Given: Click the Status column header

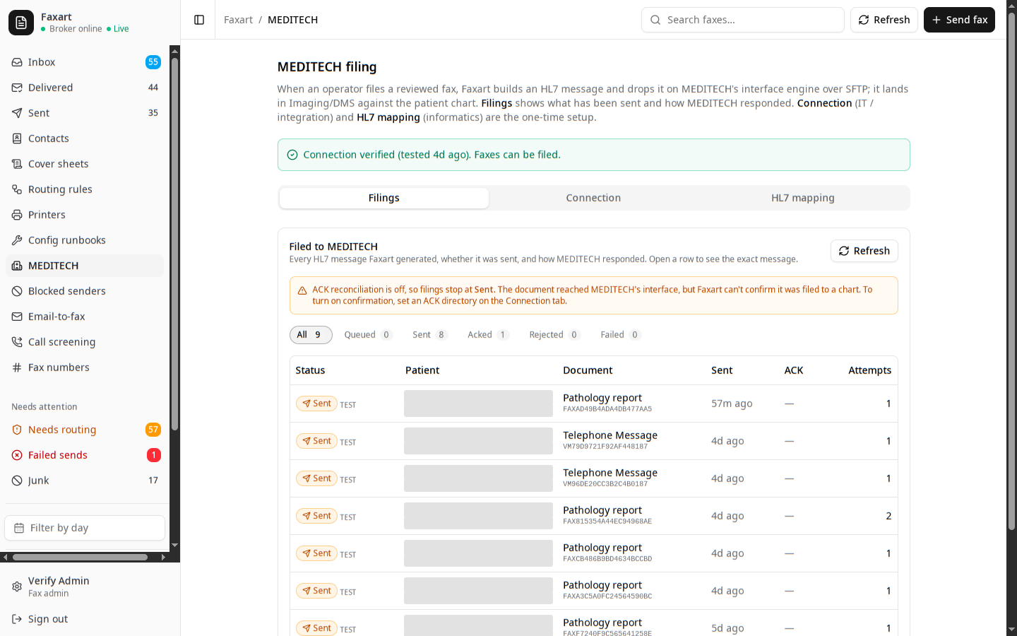Looking at the screenshot, I should click(x=310, y=370).
